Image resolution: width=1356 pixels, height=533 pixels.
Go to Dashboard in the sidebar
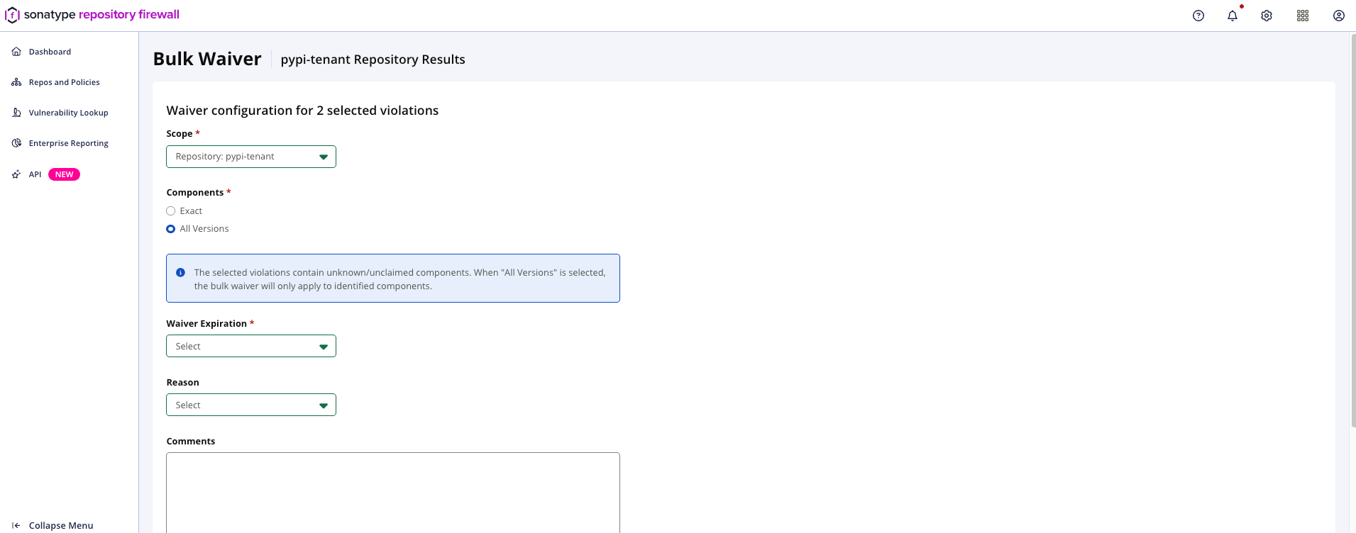[50, 52]
